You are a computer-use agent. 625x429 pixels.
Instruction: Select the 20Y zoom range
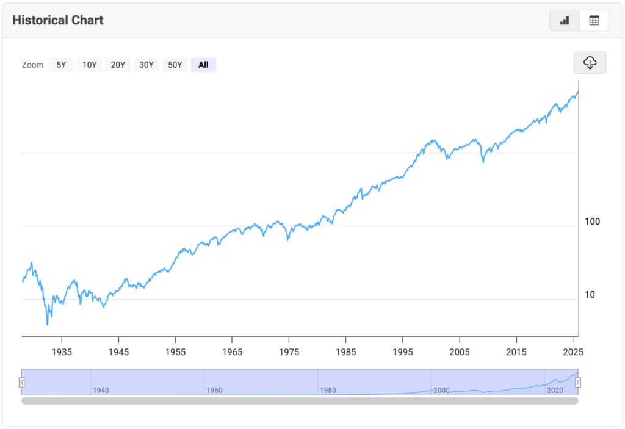[118, 65]
